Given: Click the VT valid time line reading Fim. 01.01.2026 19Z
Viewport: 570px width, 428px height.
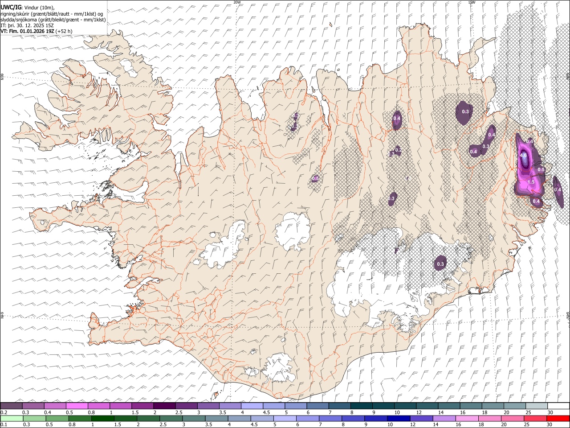Looking at the screenshot, I should pyautogui.click(x=37, y=31).
